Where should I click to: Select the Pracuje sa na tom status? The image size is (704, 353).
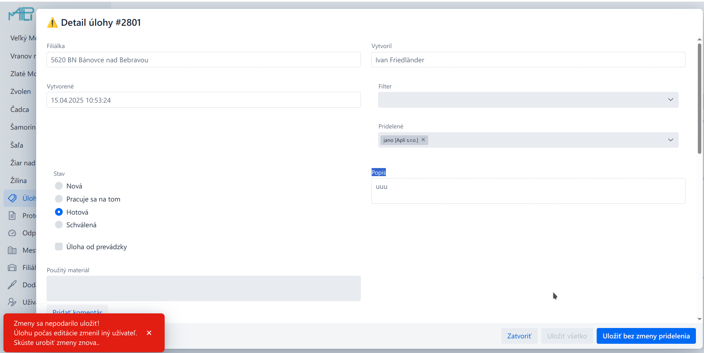[x=59, y=199]
